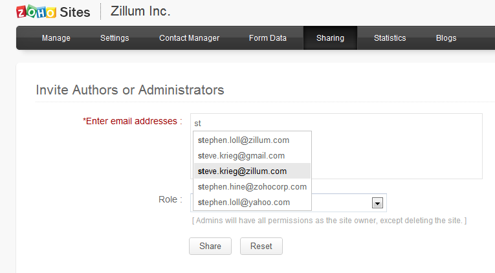Open the Manage tab
The image size is (495, 273).
click(x=56, y=38)
